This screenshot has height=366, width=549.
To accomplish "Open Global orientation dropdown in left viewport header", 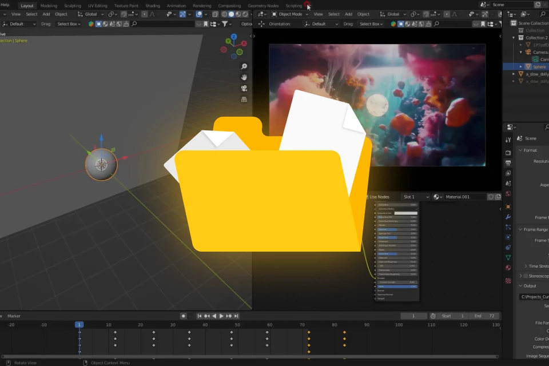I will point(91,14).
